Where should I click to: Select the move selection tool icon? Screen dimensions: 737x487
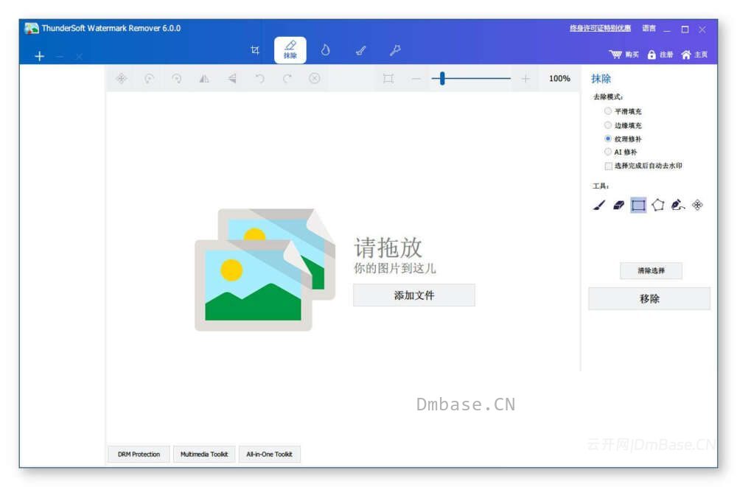click(697, 205)
